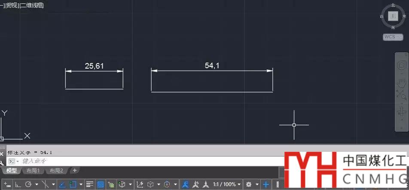Toggle isometric drafting icon

coord(46,184)
